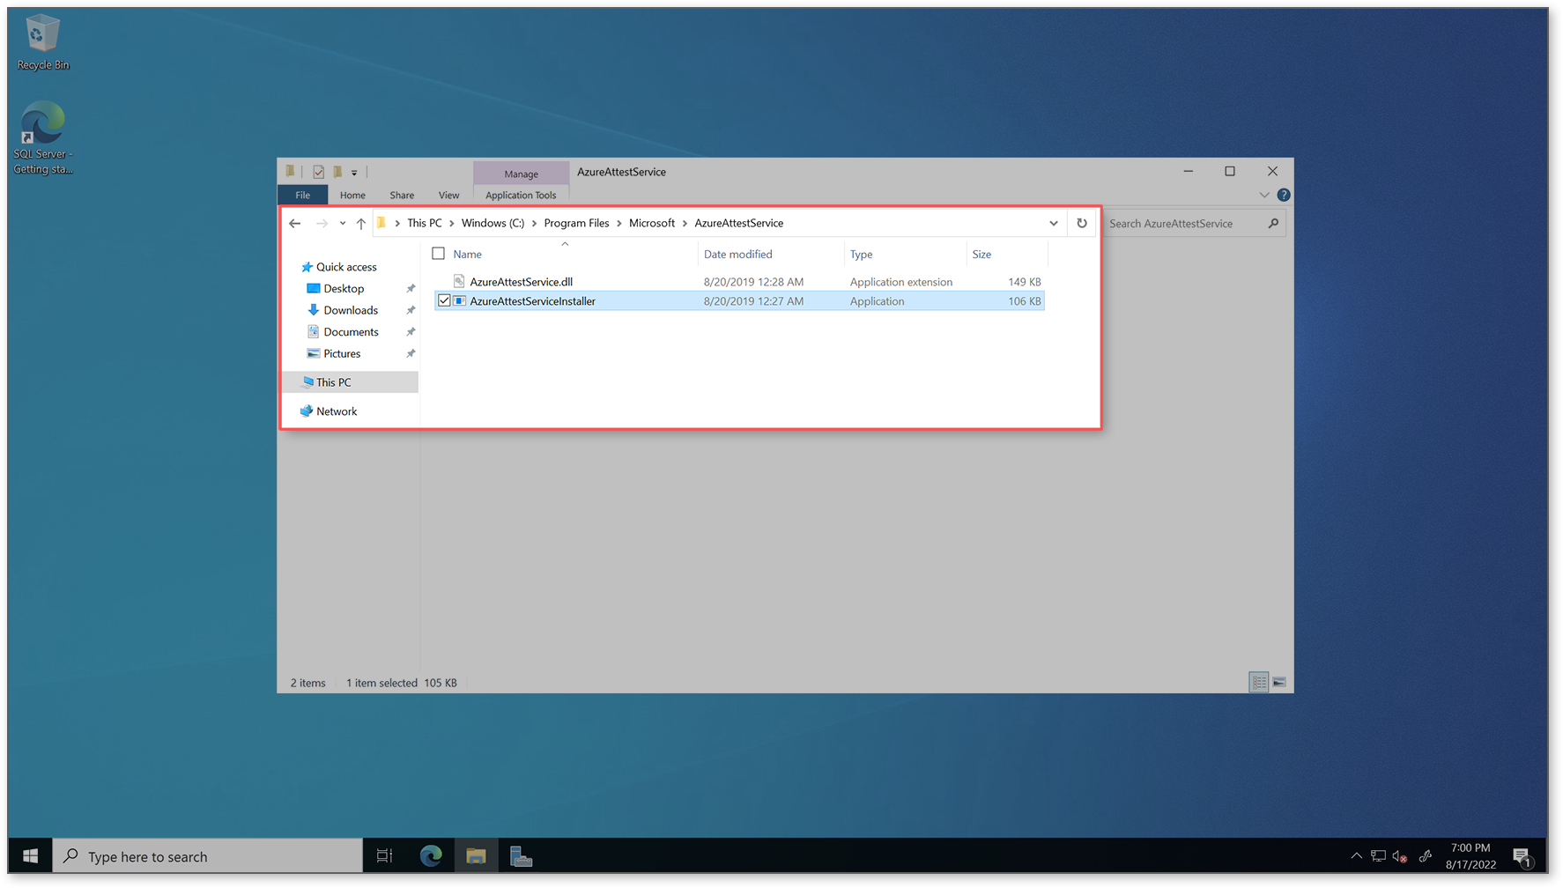Select the AzureAttestServiceInstaller file name
Screen dimensions: 1563x888
tap(532, 301)
